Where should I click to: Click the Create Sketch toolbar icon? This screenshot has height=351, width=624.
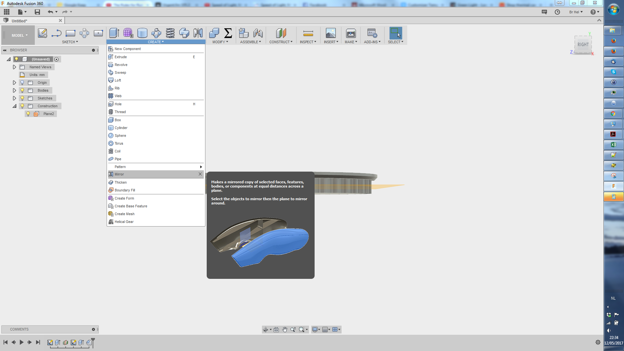click(x=42, y=33)
